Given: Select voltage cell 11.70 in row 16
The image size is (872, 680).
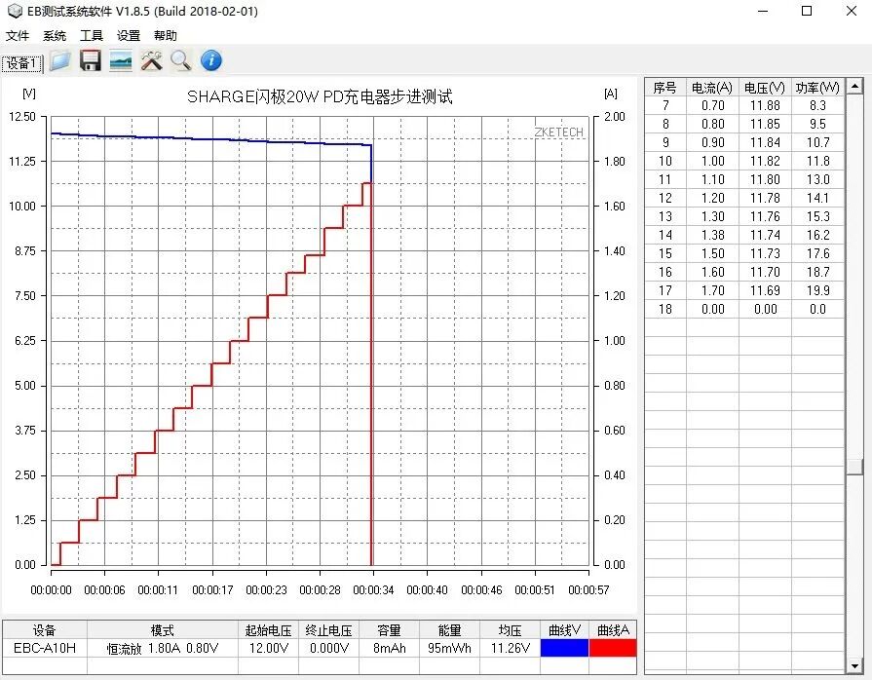Looking at the screenshot, I should (765, 272).
